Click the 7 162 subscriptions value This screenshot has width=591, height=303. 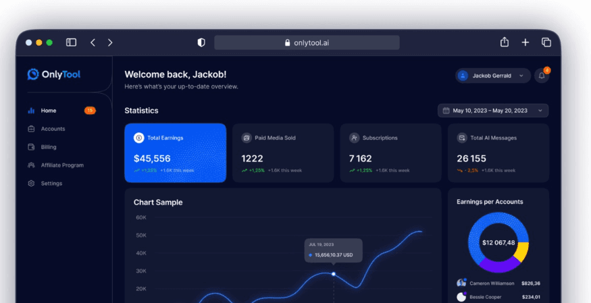tap(360, 159)
